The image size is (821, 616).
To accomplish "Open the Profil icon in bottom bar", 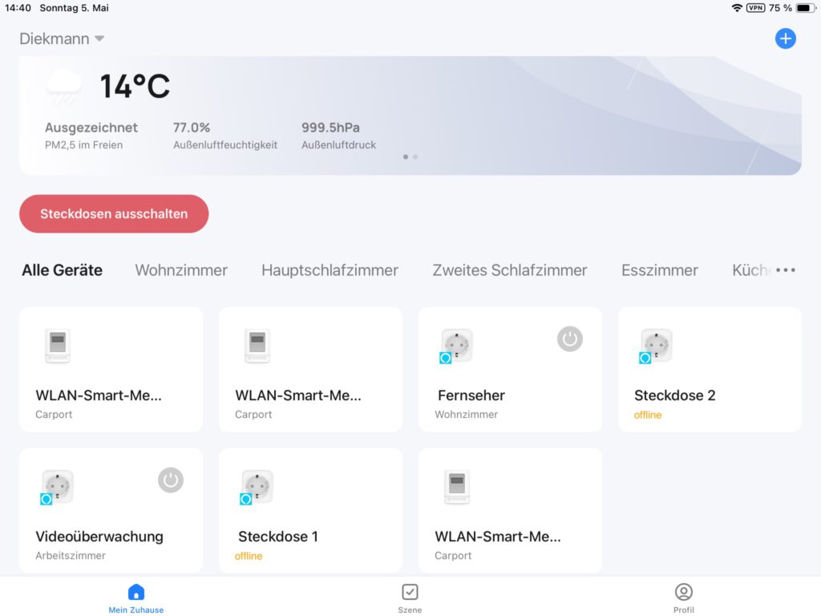I will [683, 592].
